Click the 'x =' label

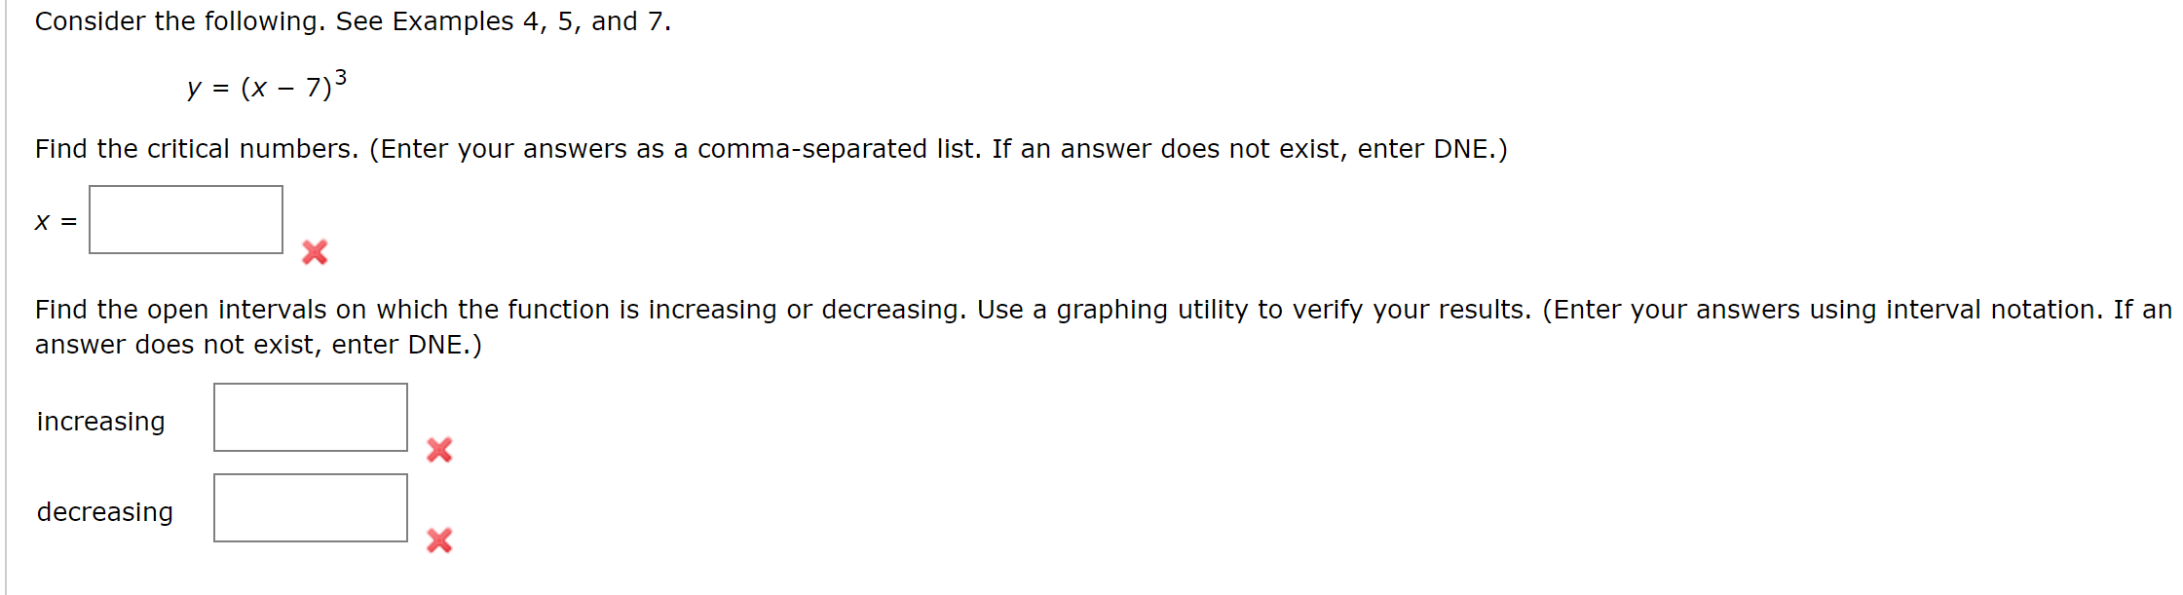(51, 221)
